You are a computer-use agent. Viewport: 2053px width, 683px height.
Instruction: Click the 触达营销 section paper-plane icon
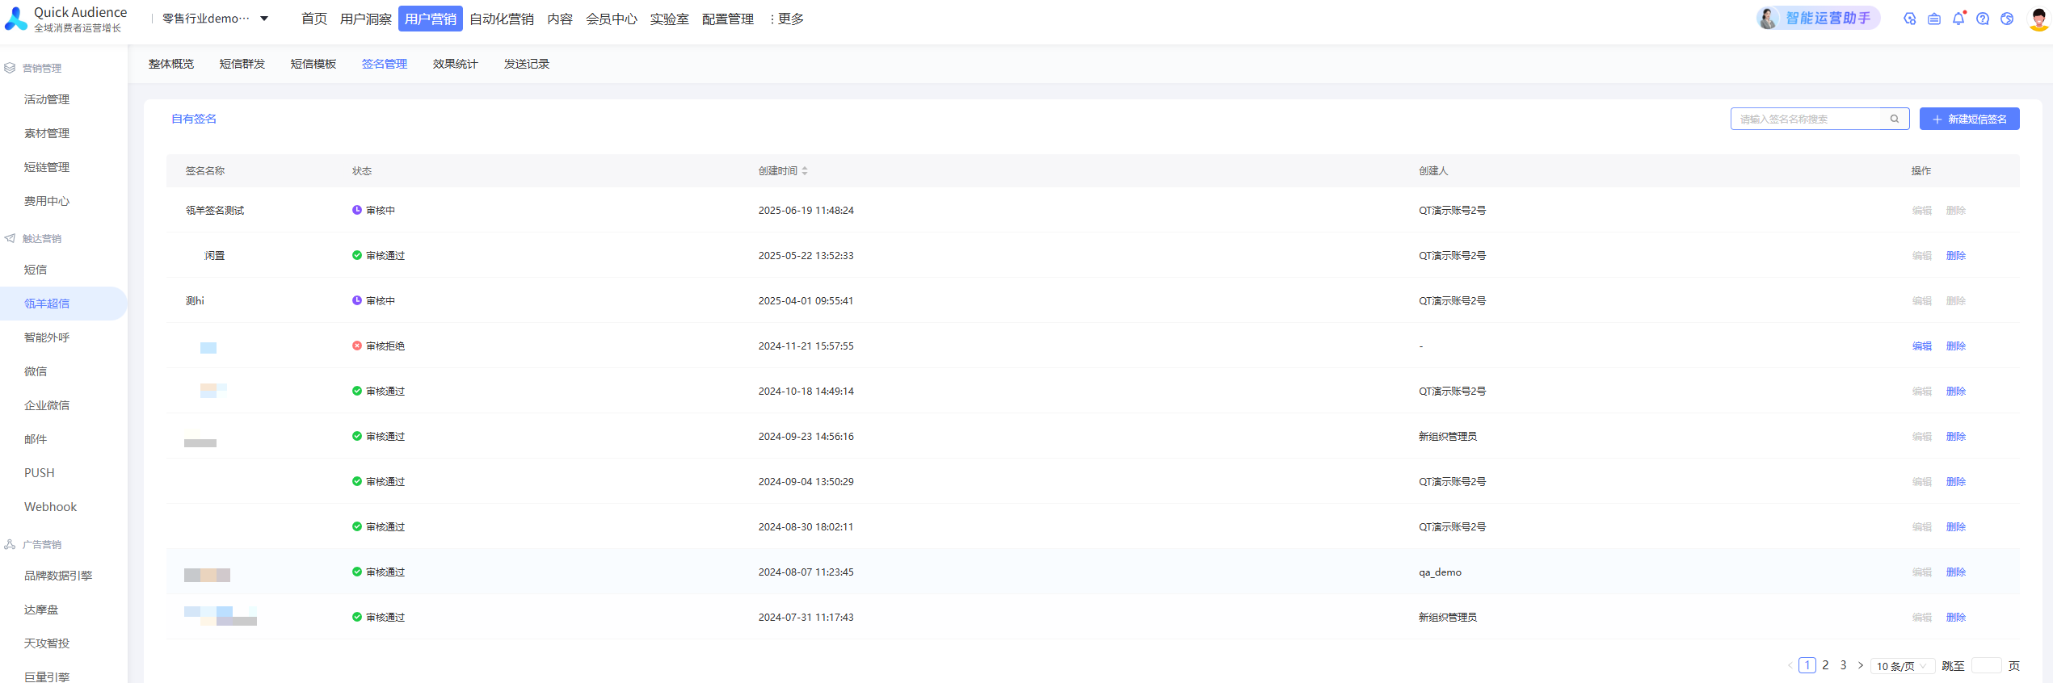pos(10,238)
